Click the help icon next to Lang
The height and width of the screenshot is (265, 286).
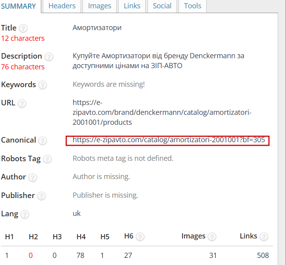coord(25,214)
